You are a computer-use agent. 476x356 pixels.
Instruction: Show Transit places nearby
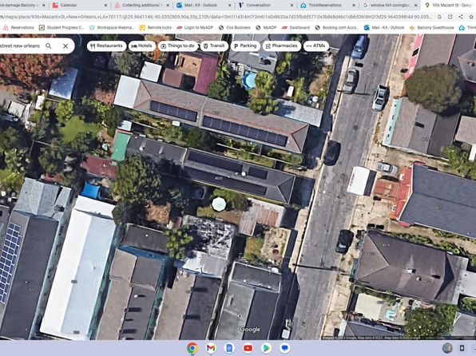coord(214,45)
